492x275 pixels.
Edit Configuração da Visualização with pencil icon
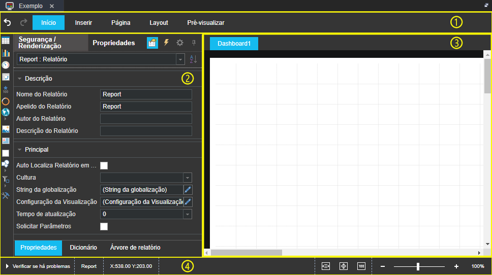[x=188, y=202]
